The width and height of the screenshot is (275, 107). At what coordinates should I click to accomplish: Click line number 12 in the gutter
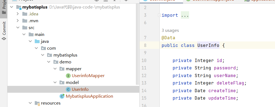pyautogui.click(x=144, y=75)
